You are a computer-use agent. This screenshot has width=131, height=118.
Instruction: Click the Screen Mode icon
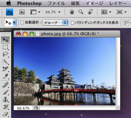tap(120, 12)
